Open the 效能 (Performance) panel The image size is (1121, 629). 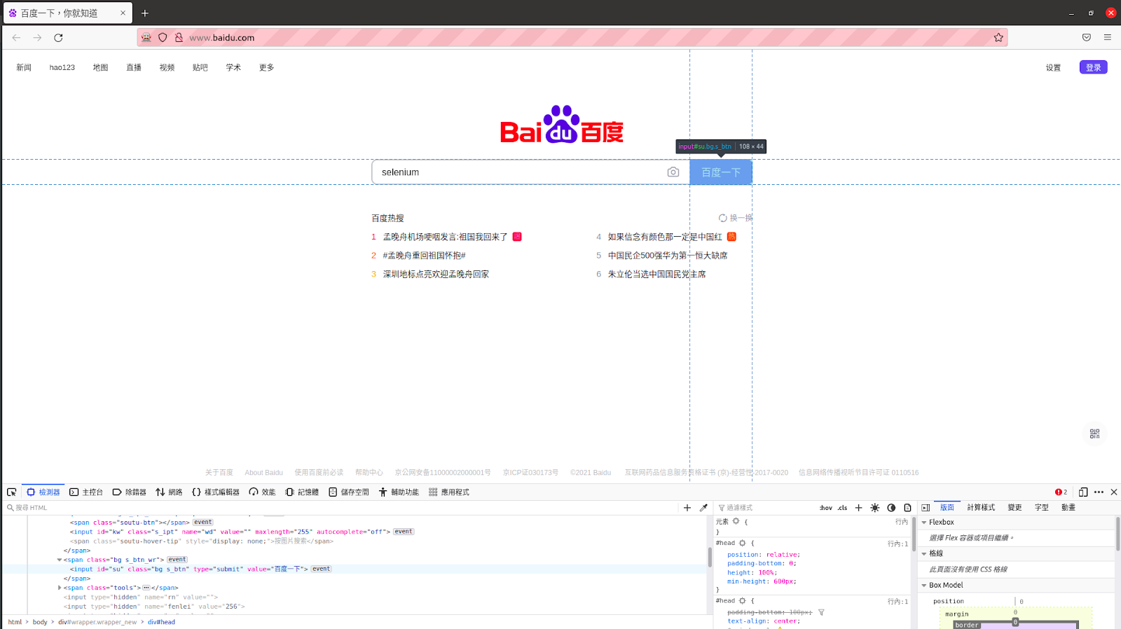262,492
